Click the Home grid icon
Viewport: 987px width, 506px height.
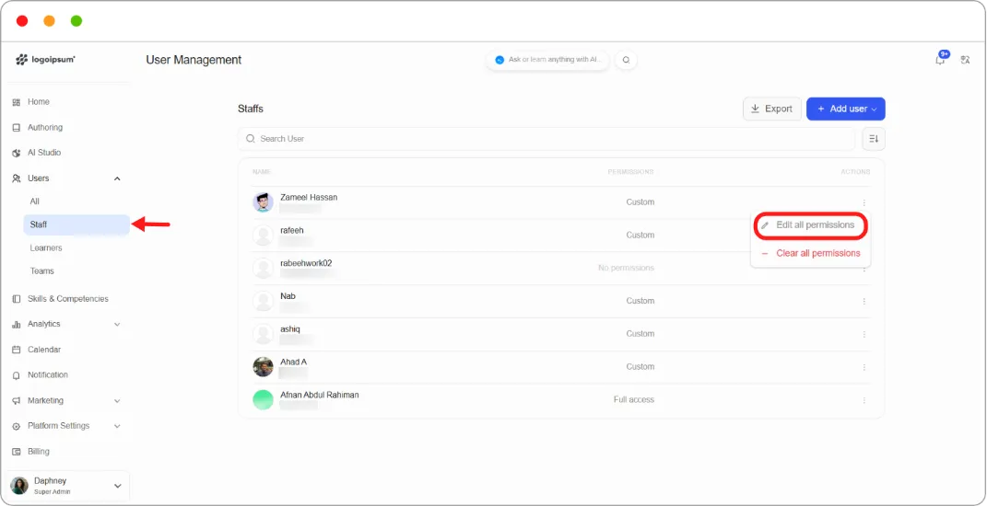tap(17, 102)
